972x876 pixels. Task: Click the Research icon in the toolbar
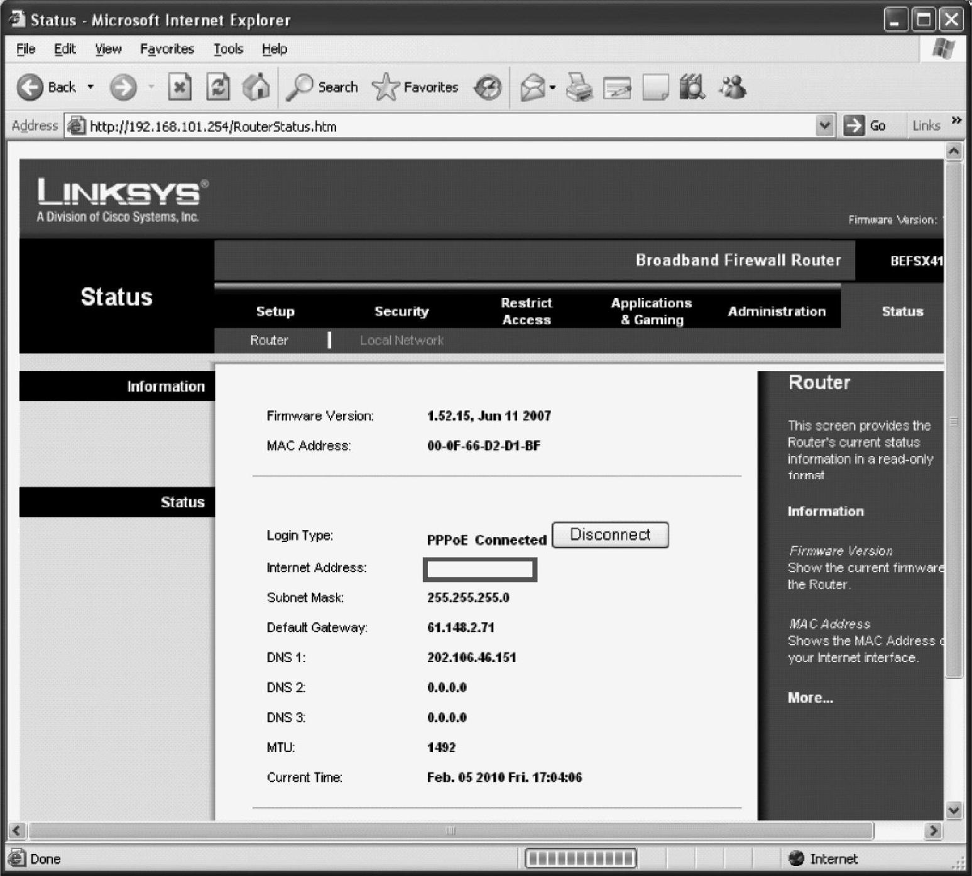click(x=692, y=87)
